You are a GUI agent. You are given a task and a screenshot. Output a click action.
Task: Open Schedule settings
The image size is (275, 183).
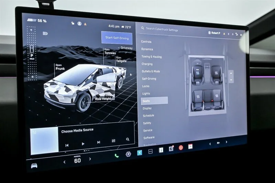click(x=148, y=116)
